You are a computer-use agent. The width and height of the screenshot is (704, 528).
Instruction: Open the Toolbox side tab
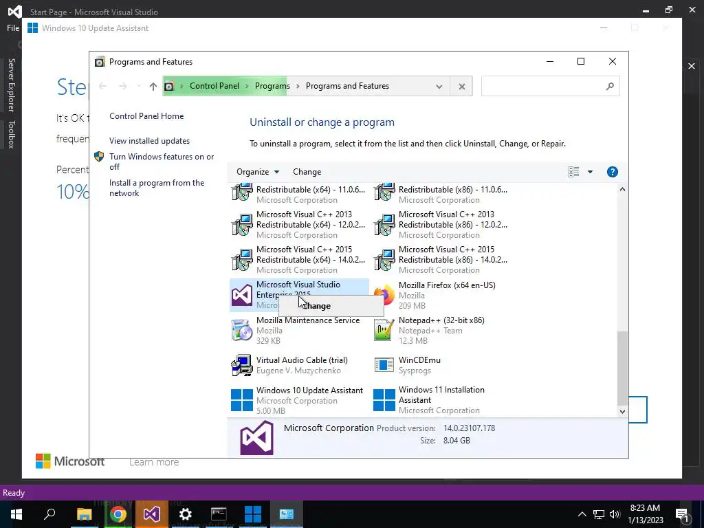pos(11,134)
